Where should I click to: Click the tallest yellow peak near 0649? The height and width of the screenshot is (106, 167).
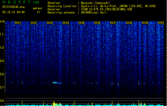pos(139,103)
